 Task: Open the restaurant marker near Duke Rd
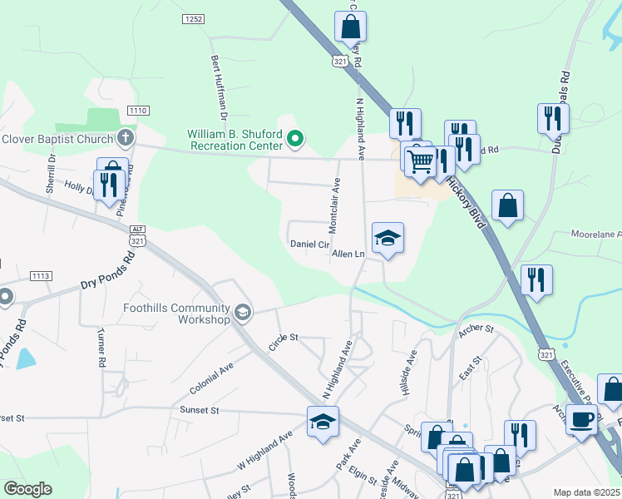tap(553, 121)
